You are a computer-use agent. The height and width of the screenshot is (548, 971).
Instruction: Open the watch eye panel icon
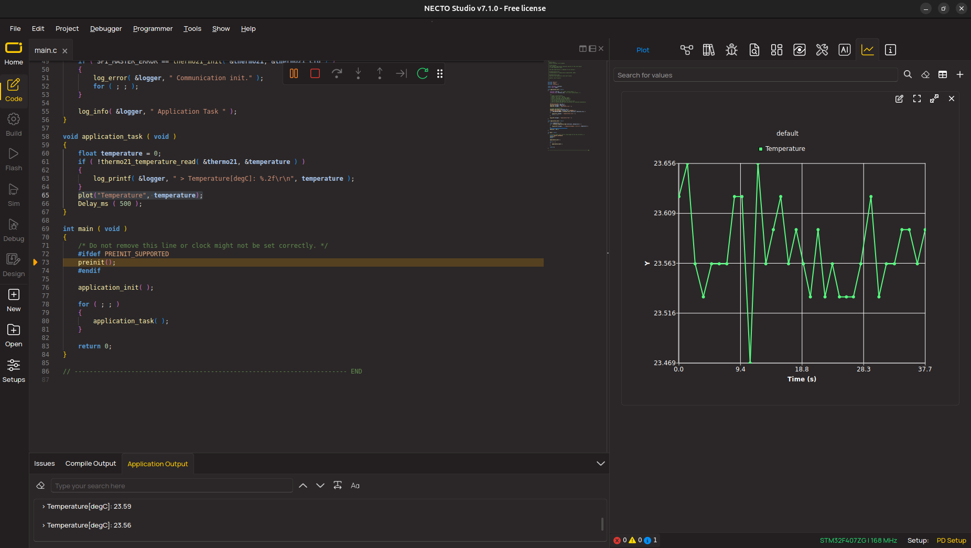799,50
